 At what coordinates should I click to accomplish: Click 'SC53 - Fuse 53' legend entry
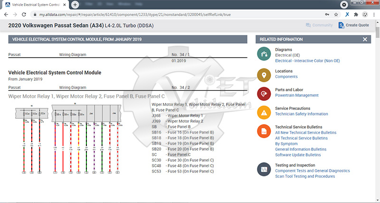point(183,172)
